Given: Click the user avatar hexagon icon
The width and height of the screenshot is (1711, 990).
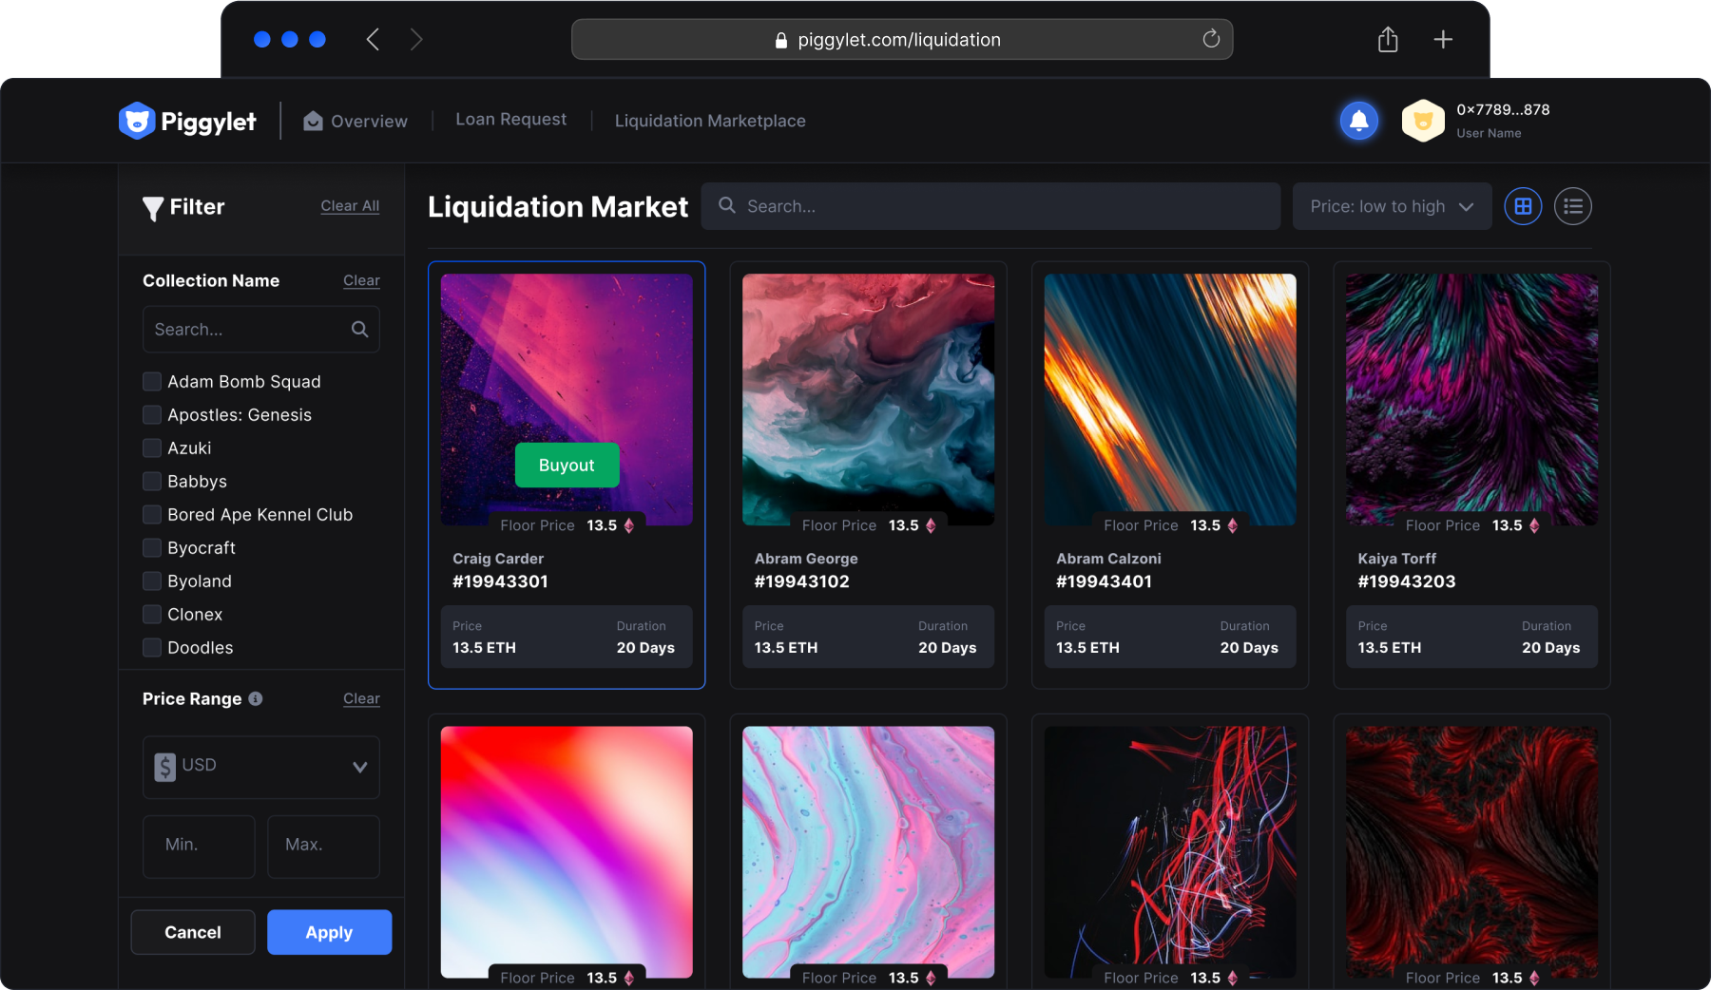Looking at the screenshot, I should (x=1423, y=121).
